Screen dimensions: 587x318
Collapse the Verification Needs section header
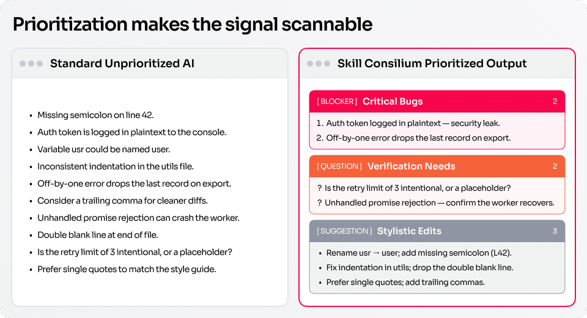(x=437, y=166)
